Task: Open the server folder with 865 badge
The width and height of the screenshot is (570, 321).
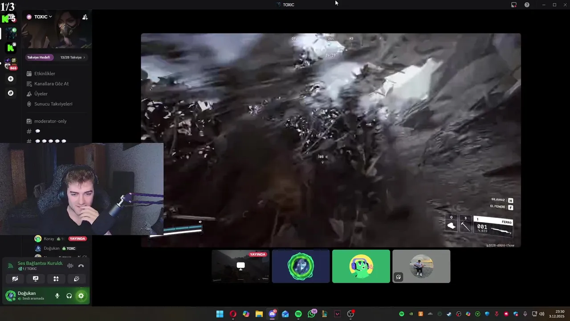Action: (11, 64)
